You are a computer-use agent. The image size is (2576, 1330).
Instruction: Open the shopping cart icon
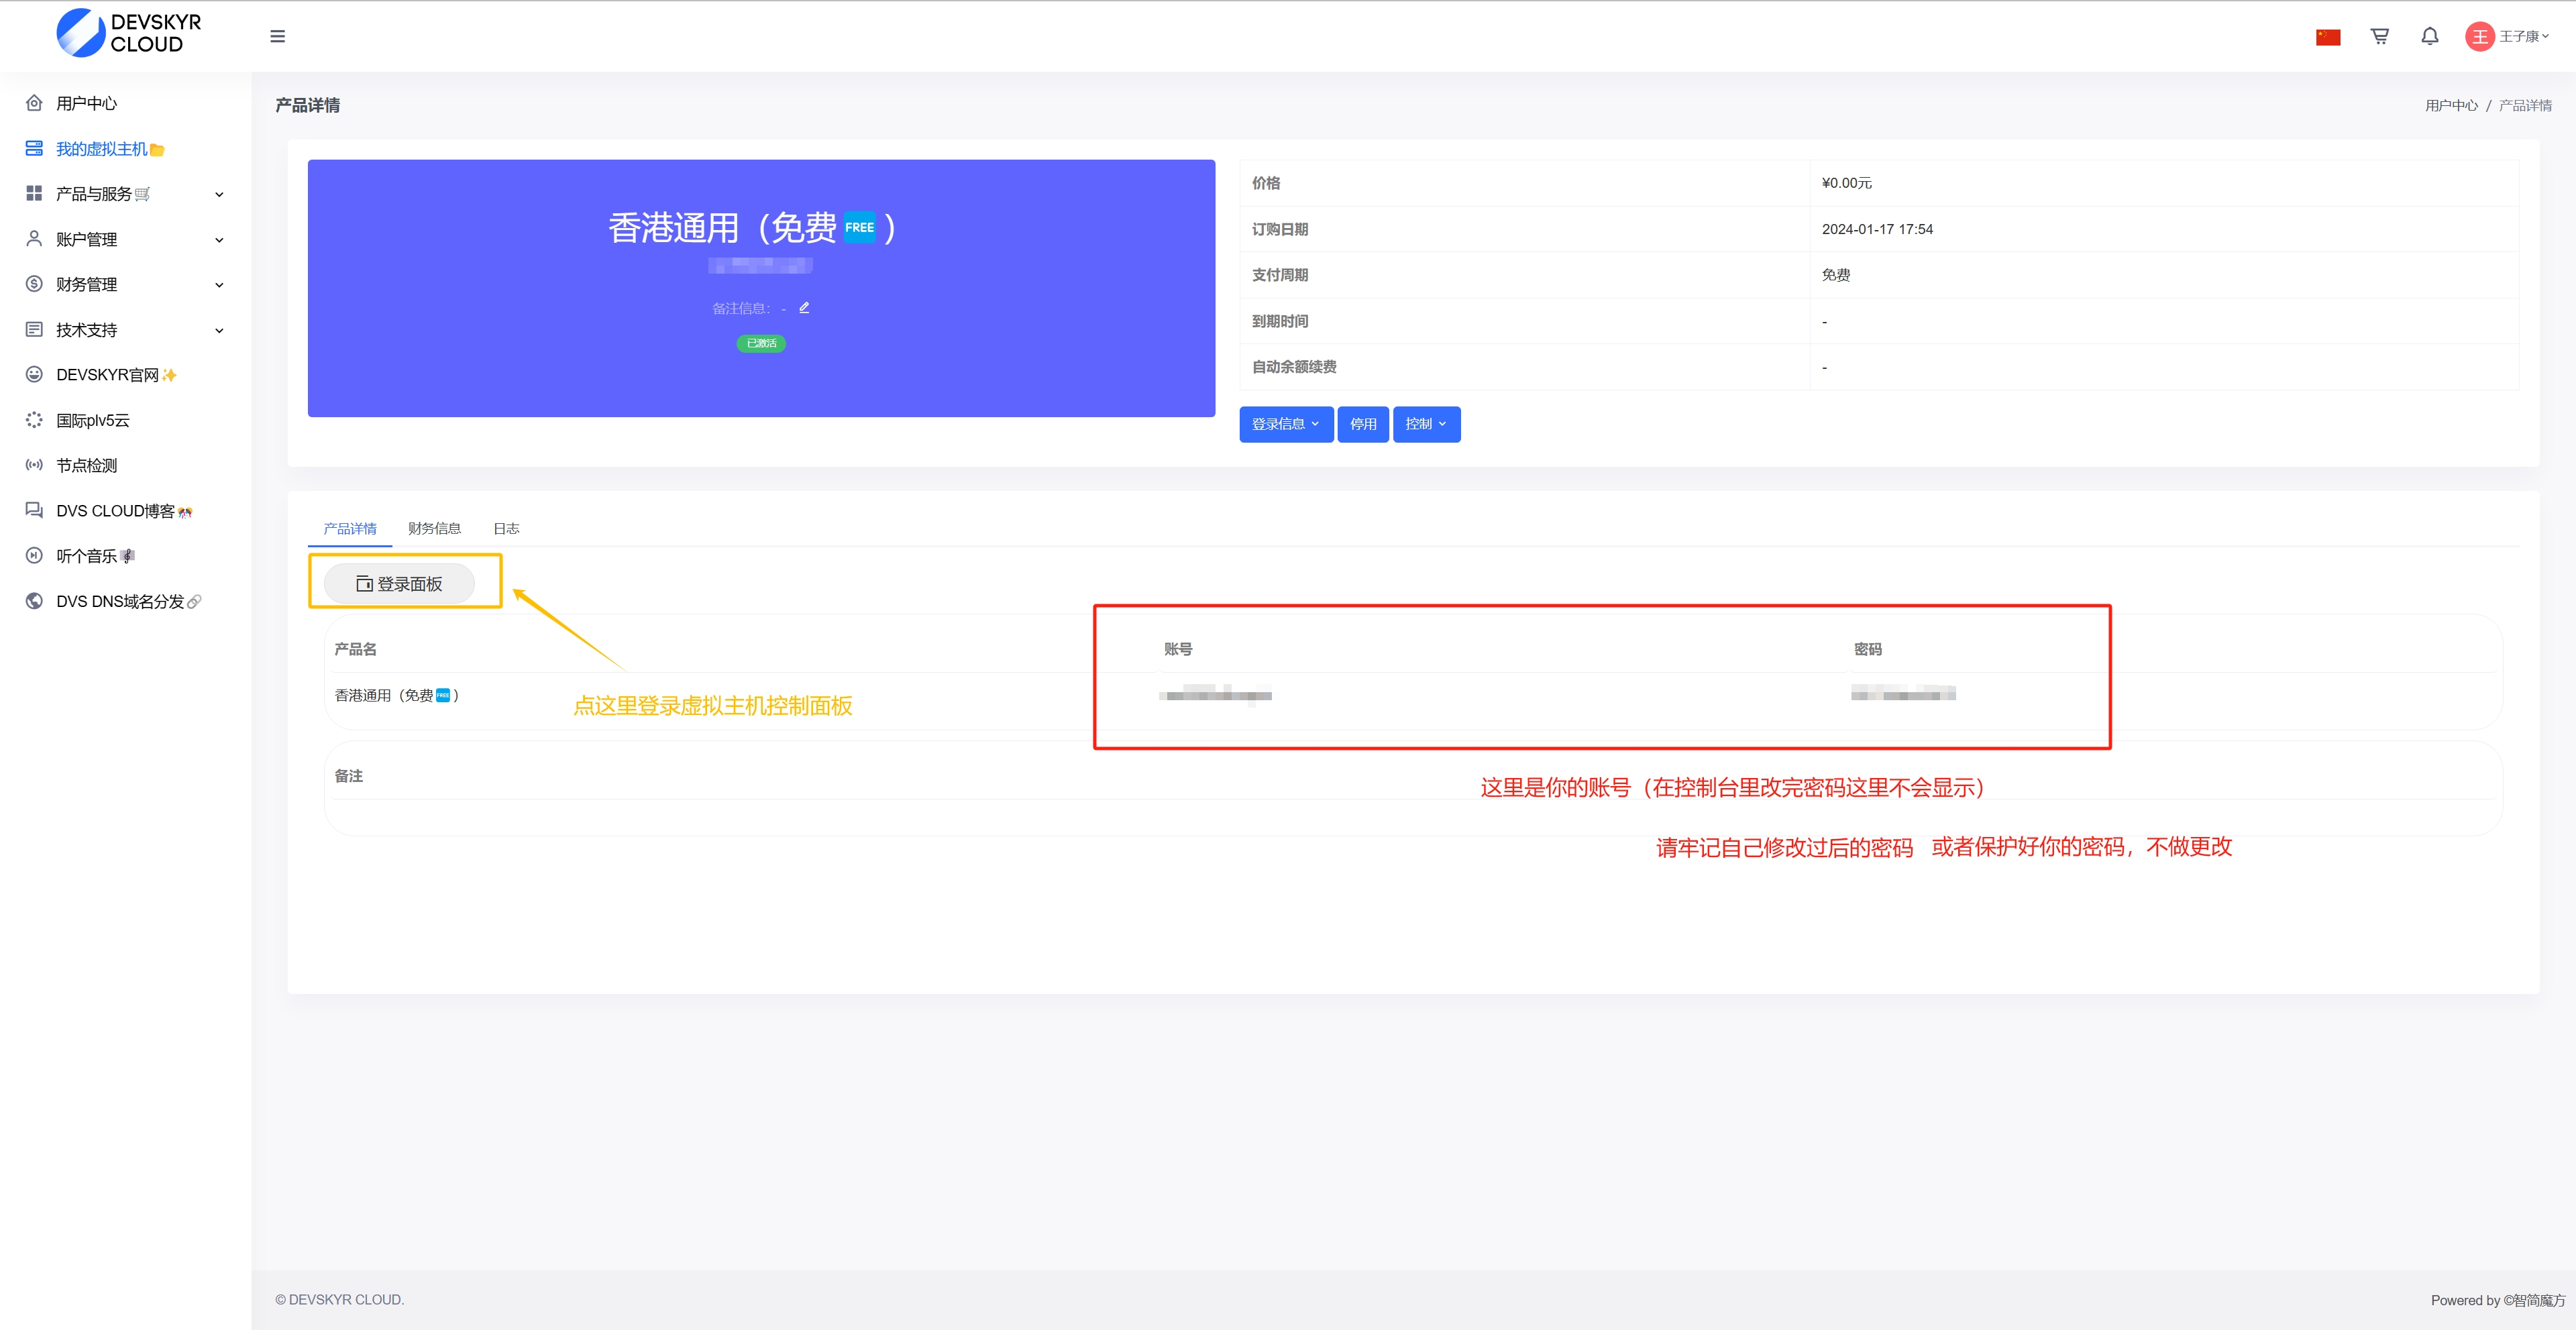(x=2379, y=37)
